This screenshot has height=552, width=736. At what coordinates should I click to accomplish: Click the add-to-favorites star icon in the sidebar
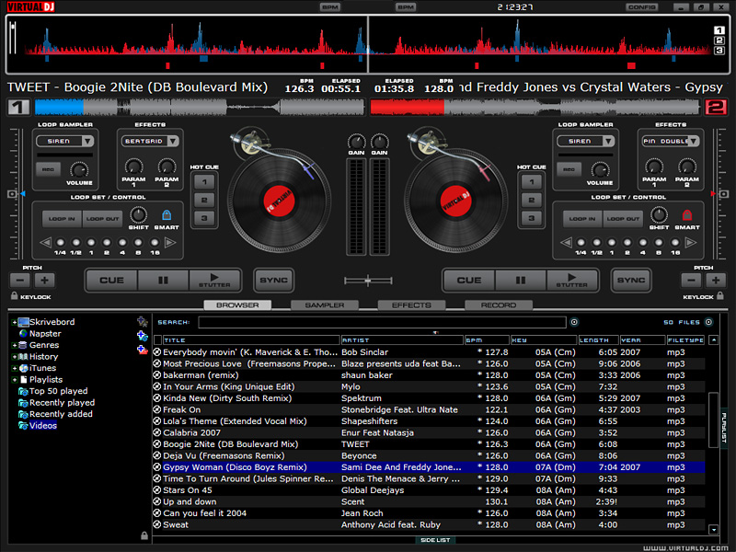141,322
